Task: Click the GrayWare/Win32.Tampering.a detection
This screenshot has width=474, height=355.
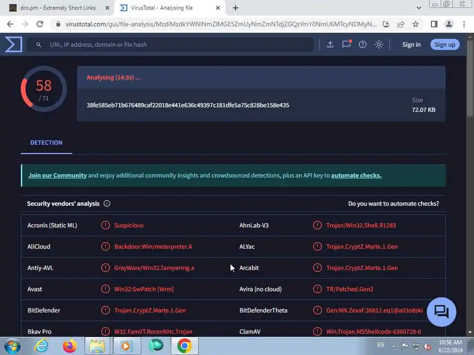Action: point(154,268)
